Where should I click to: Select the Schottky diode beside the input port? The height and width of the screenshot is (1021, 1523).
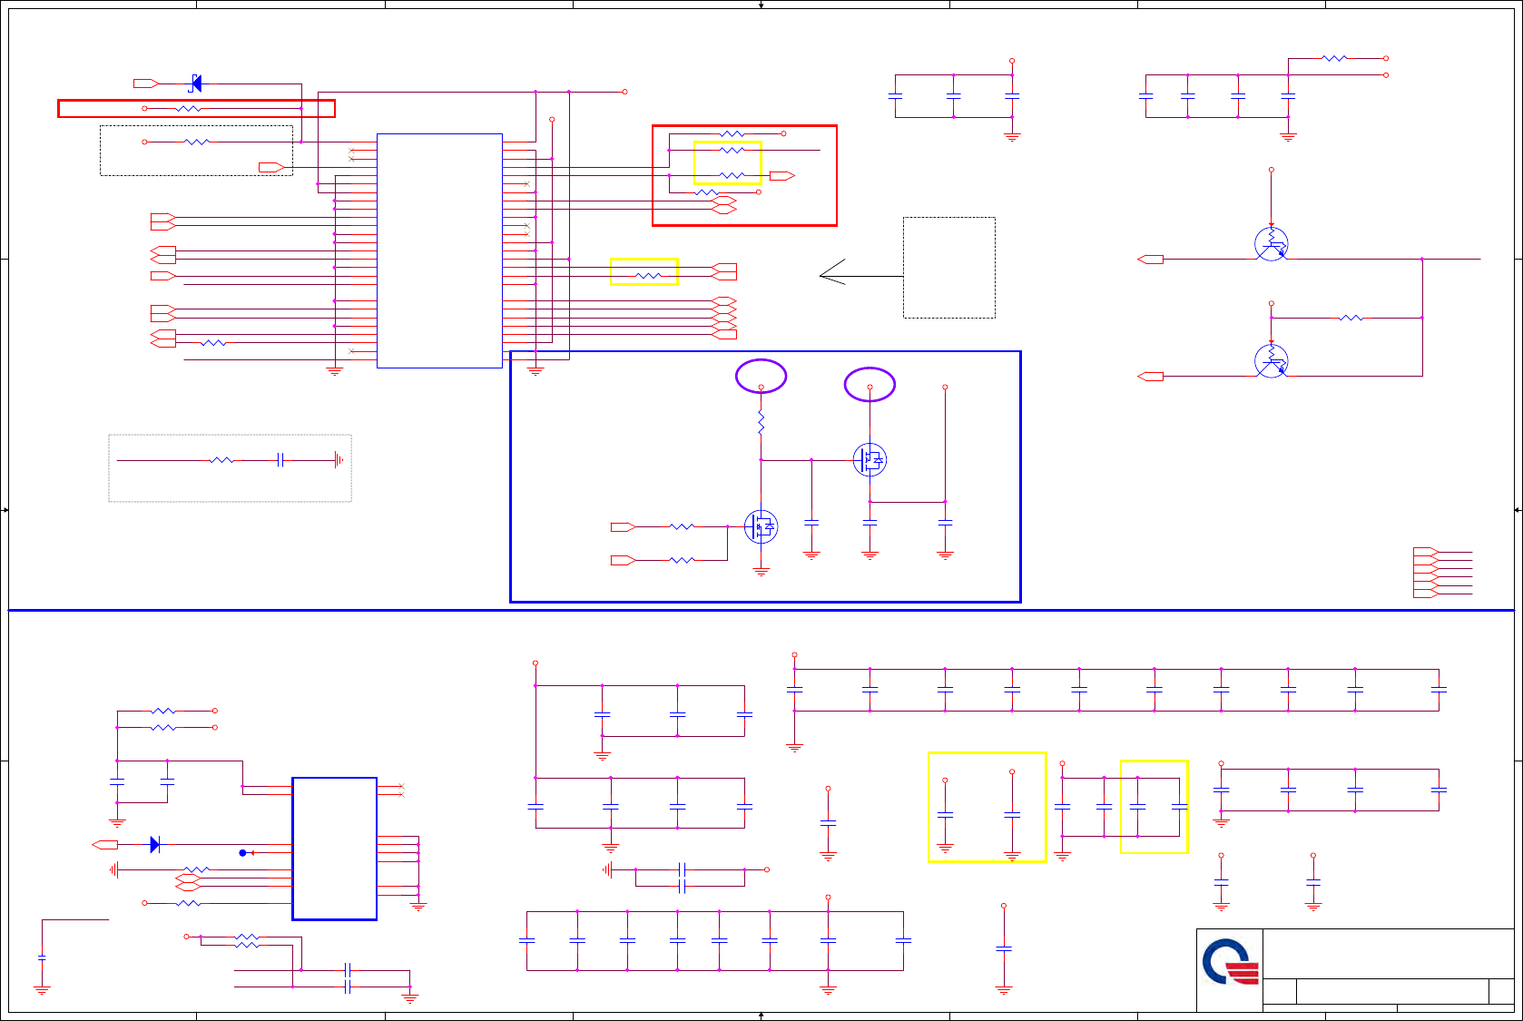pyautogui.click(x=195, y=83)
